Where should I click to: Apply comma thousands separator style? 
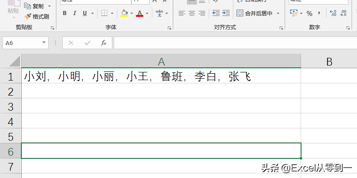(319, 13)
